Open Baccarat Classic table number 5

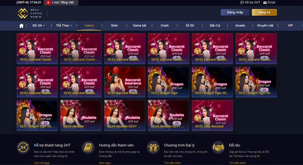pos(37,82)
